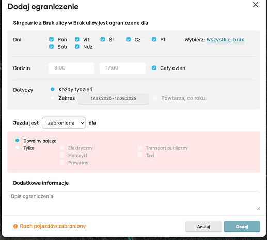Click the 17:00 end hour field

[x=122, y=68]
